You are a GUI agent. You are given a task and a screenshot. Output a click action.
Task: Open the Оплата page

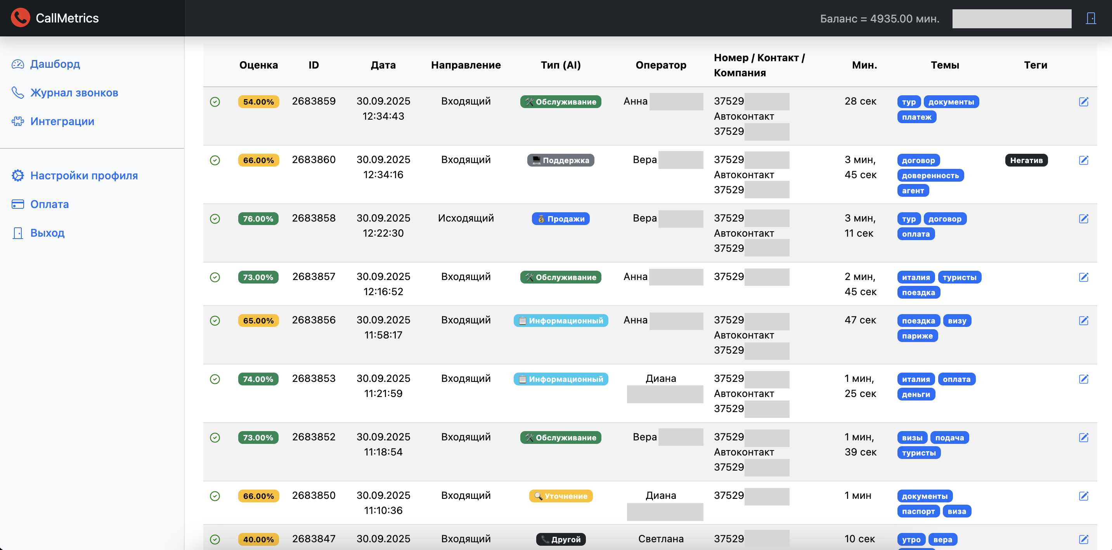click(x=49, y=204)
